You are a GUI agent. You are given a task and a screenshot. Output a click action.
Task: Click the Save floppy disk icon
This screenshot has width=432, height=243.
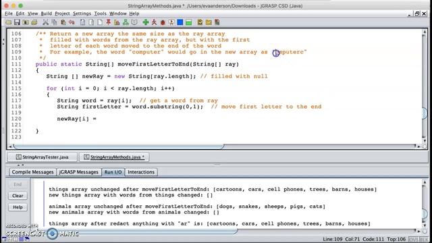tap(17, 22)
